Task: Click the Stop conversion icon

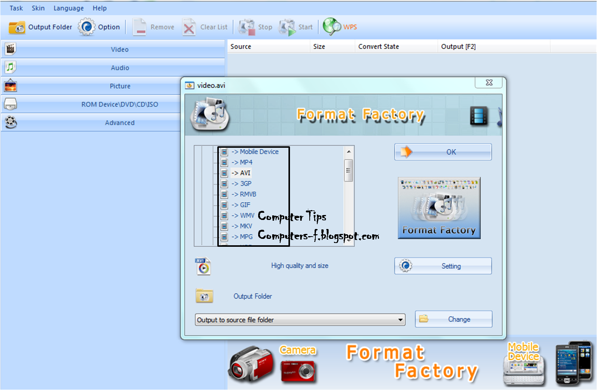Action: [x=246, y=27]
